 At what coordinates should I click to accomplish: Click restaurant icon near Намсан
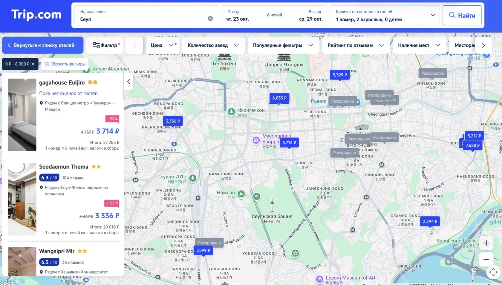point(257,197)
